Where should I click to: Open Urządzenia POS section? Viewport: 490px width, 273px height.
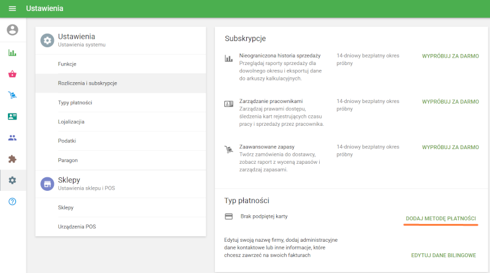pyautogui.click(x=77, y=227)
